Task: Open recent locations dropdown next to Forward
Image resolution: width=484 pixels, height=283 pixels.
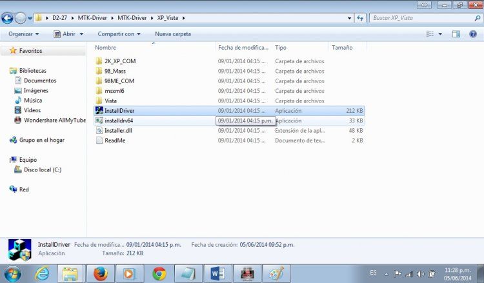Action: click(30, 18)
